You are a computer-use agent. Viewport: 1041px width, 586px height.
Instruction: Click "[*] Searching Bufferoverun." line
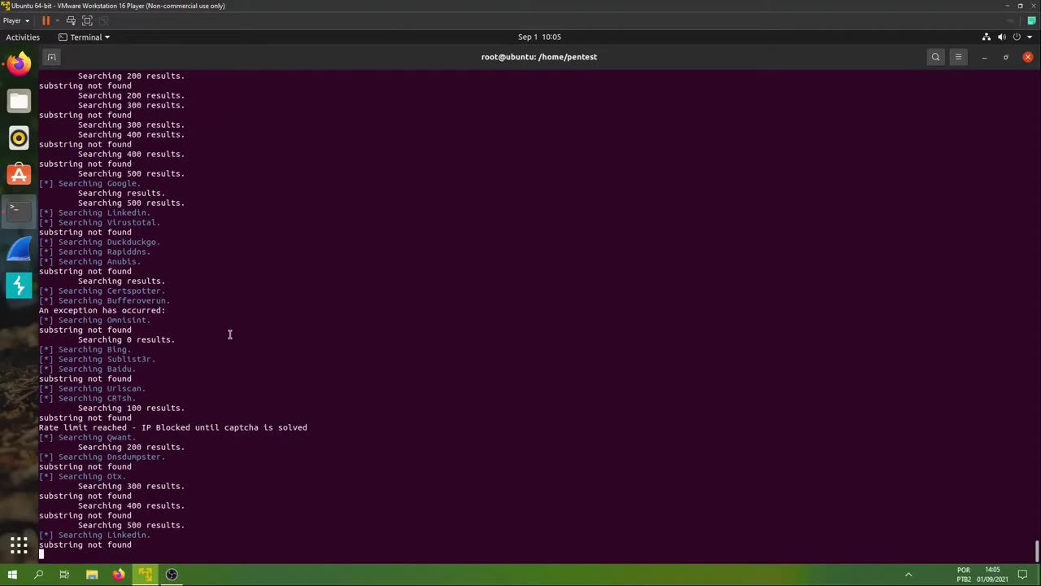pyautogui.click(x=104, y=300)
